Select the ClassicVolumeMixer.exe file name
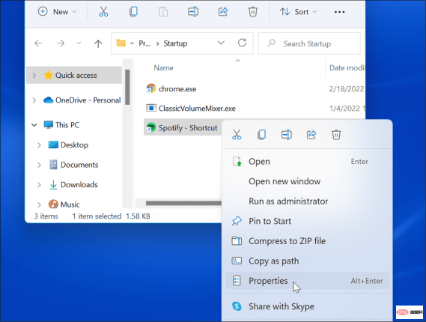Screen dimensions: 426x322 (197, 109)
